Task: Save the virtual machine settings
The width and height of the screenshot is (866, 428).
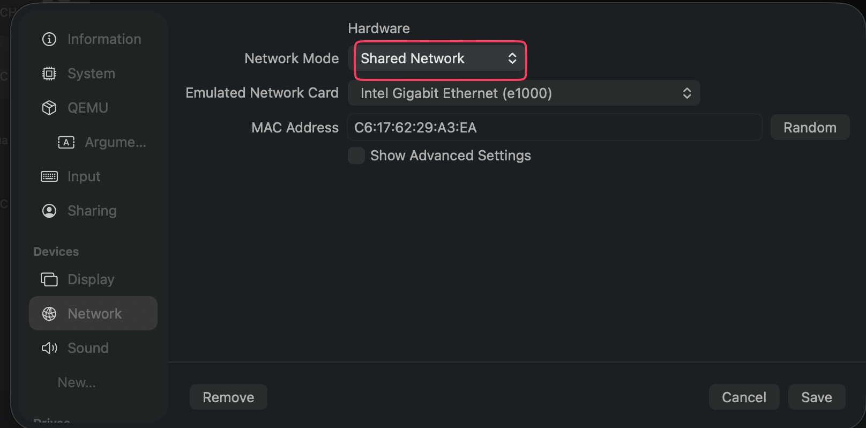Action: 817,397
